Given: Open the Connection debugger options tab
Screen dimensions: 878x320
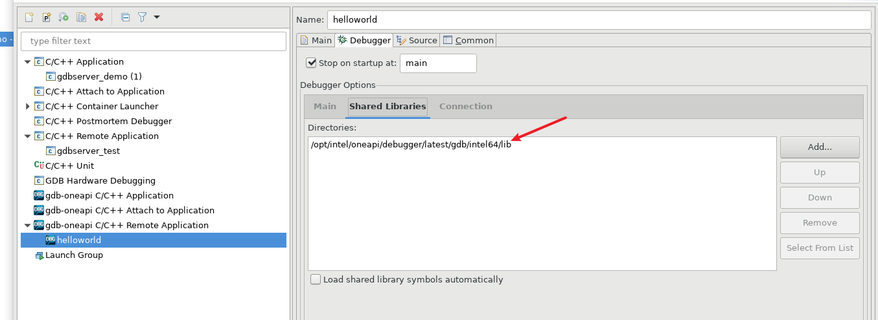Looking at the screenshot, I should [465, 107].
